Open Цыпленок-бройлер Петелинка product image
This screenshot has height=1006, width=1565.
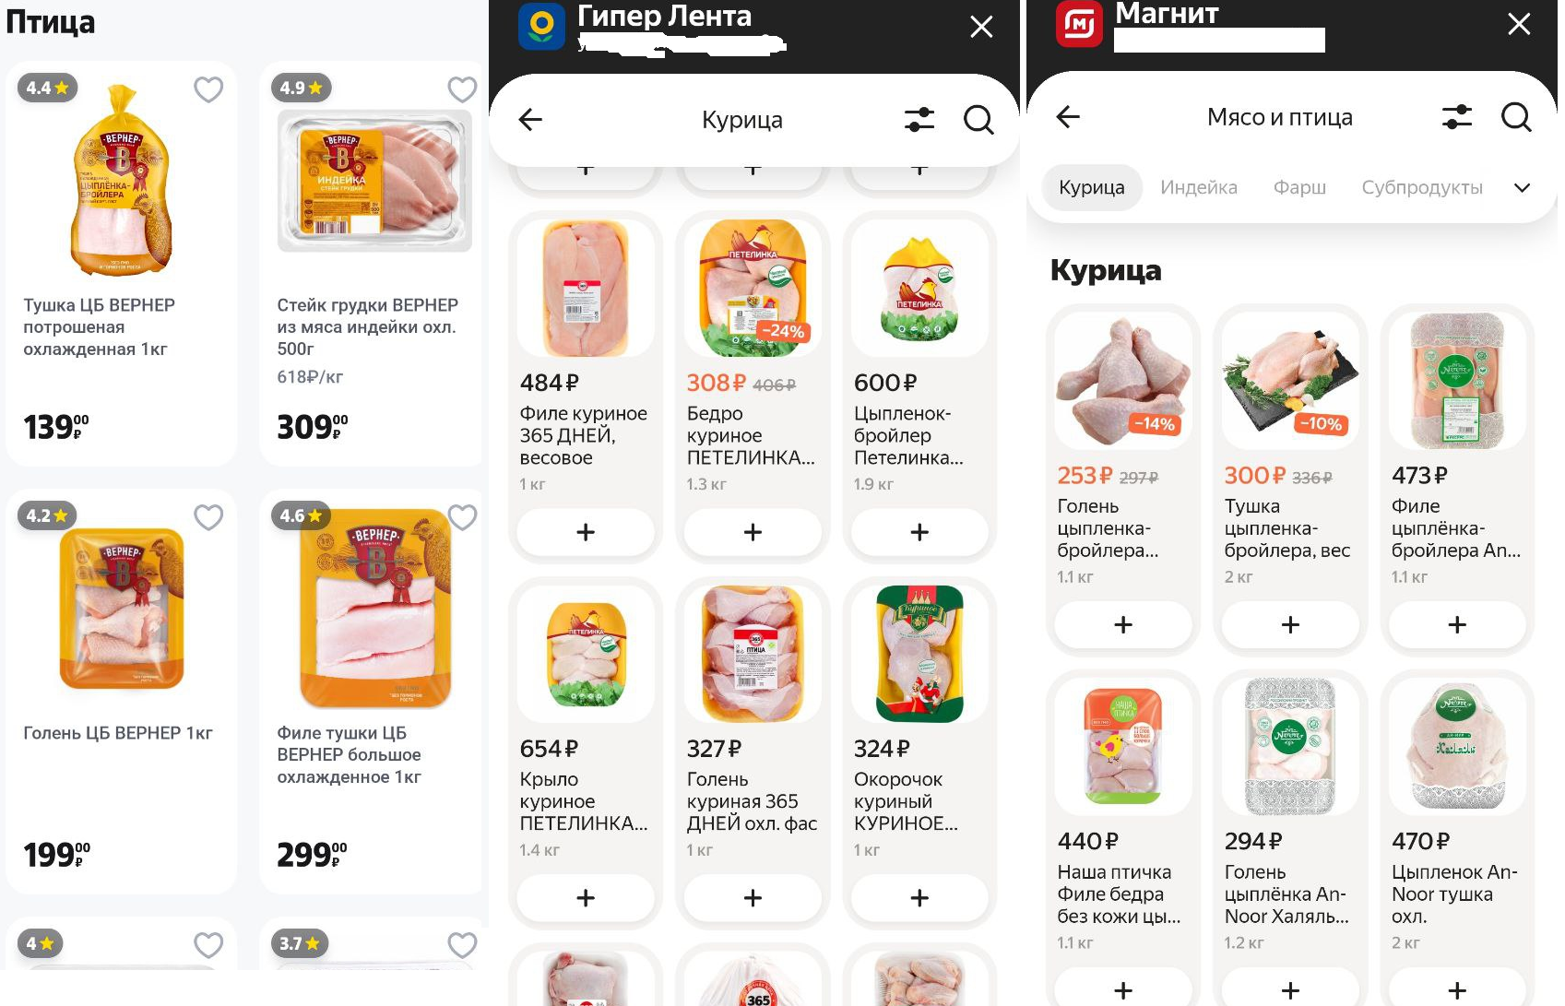[919, 289]
